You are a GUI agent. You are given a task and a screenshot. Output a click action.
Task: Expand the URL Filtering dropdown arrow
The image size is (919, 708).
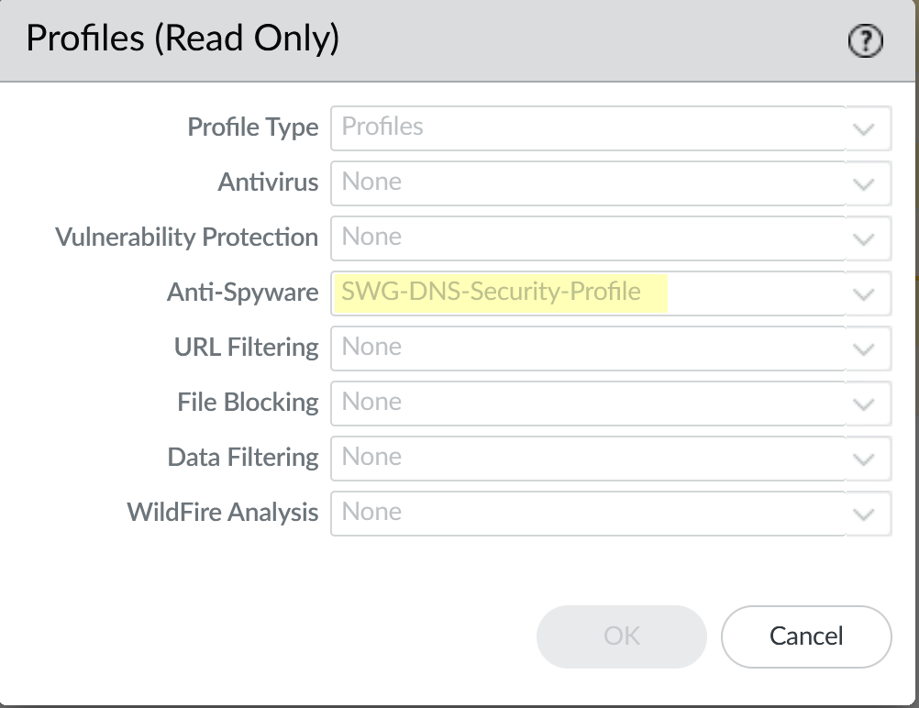863,348
